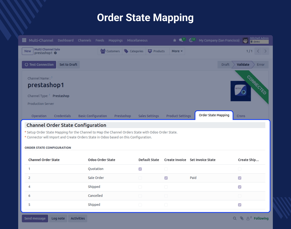Click the Send message button

(35, 218)
